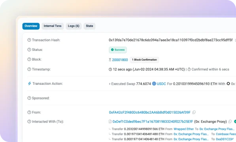
Task: Switch to the State tab
Action: pyautogui.click(x=89, y=26)
